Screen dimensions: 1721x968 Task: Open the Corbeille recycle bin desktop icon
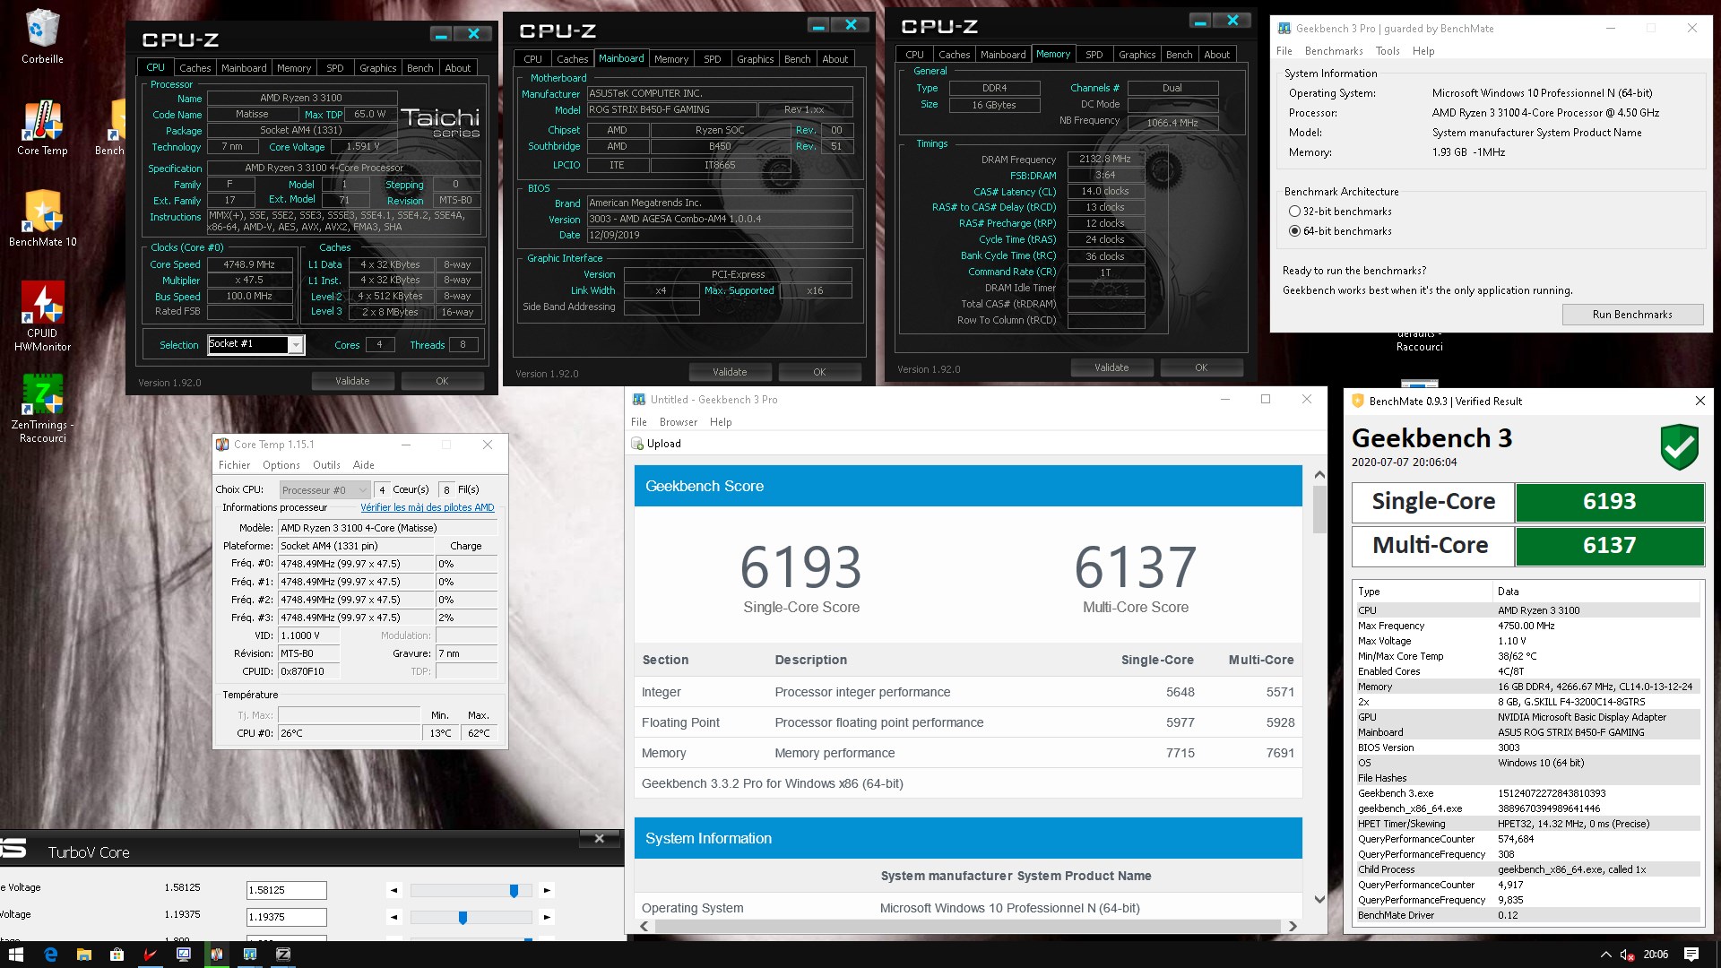pos(42,38)
